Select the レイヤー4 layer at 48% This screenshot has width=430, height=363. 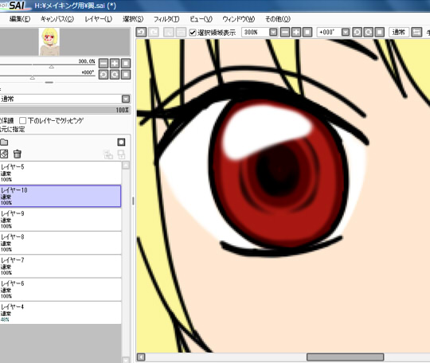point(61,313)
